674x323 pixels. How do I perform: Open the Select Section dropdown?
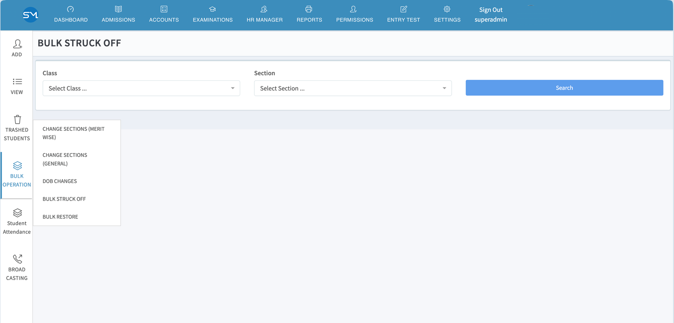(353, 88)
